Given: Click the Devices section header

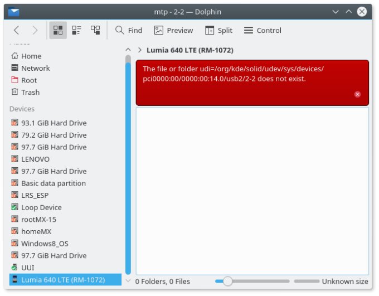Looking at the screenshot, I should (22, 109).
